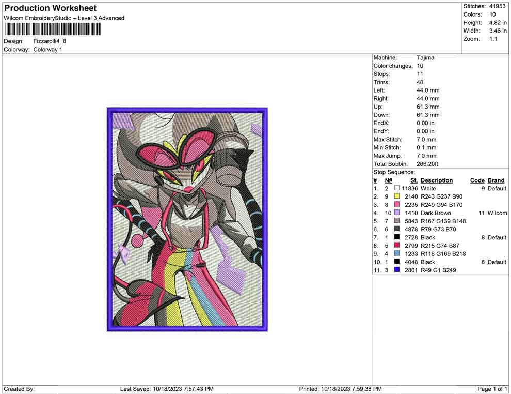
Task: Click the Dark Brown thread description
Action: 436,213
